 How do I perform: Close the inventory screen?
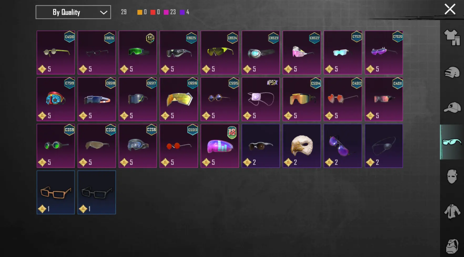[450, 9]
